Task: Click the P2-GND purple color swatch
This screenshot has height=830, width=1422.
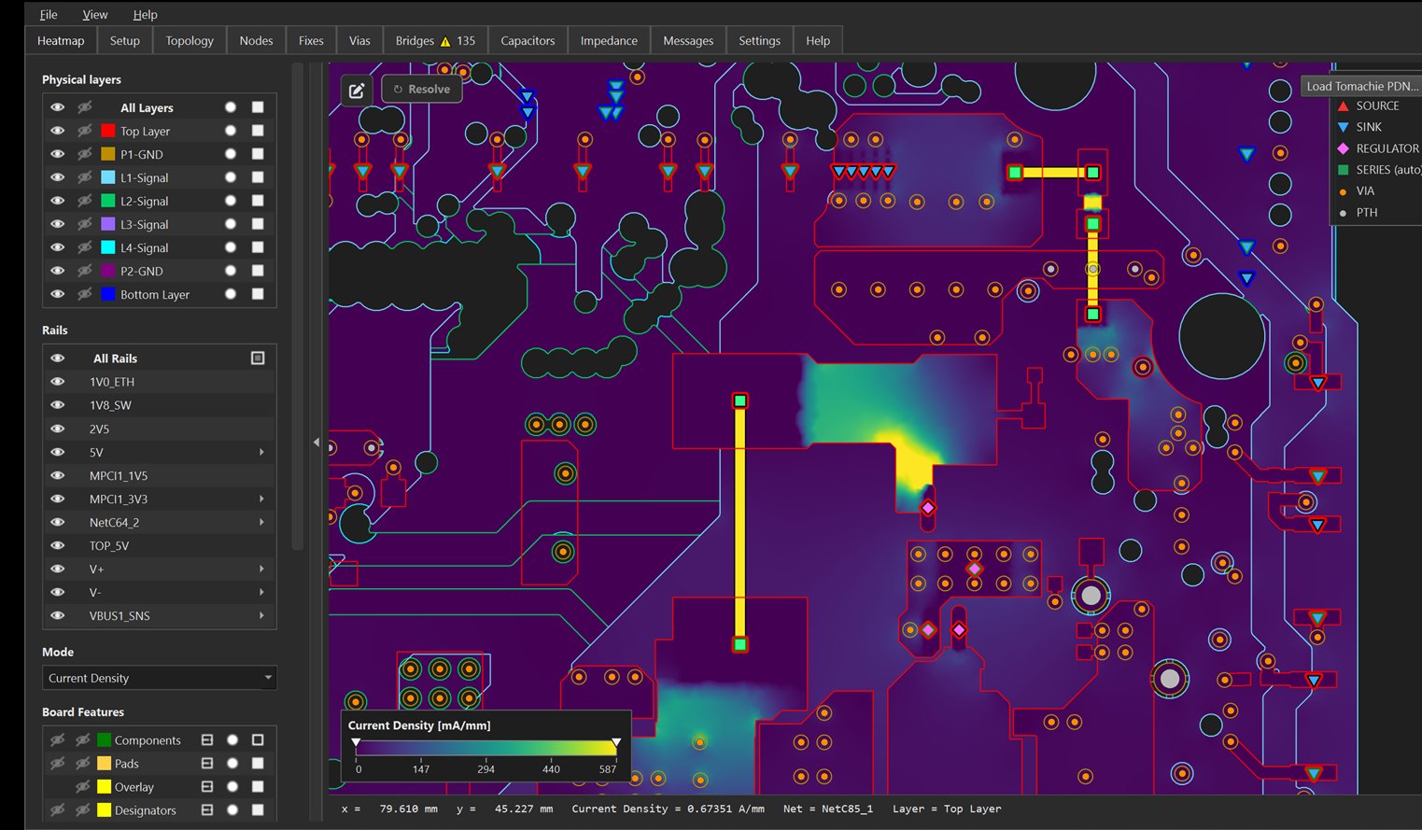Action: (x=108, y=271)
